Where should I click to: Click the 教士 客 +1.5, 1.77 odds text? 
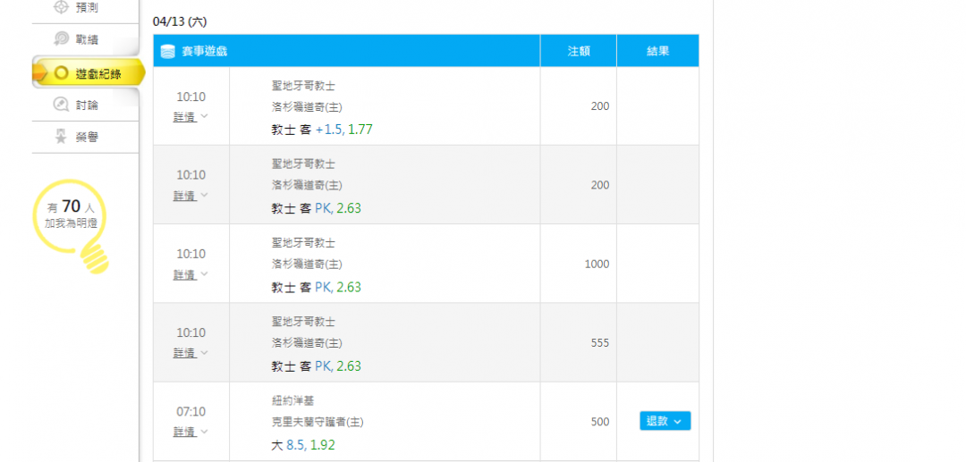click(322, 130)
